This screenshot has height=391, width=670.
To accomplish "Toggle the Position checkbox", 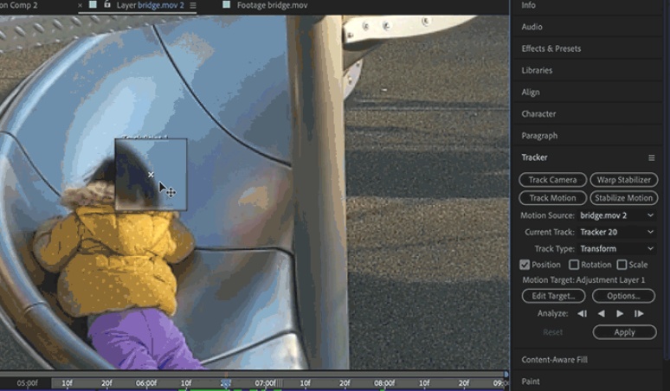I will 525,265.
